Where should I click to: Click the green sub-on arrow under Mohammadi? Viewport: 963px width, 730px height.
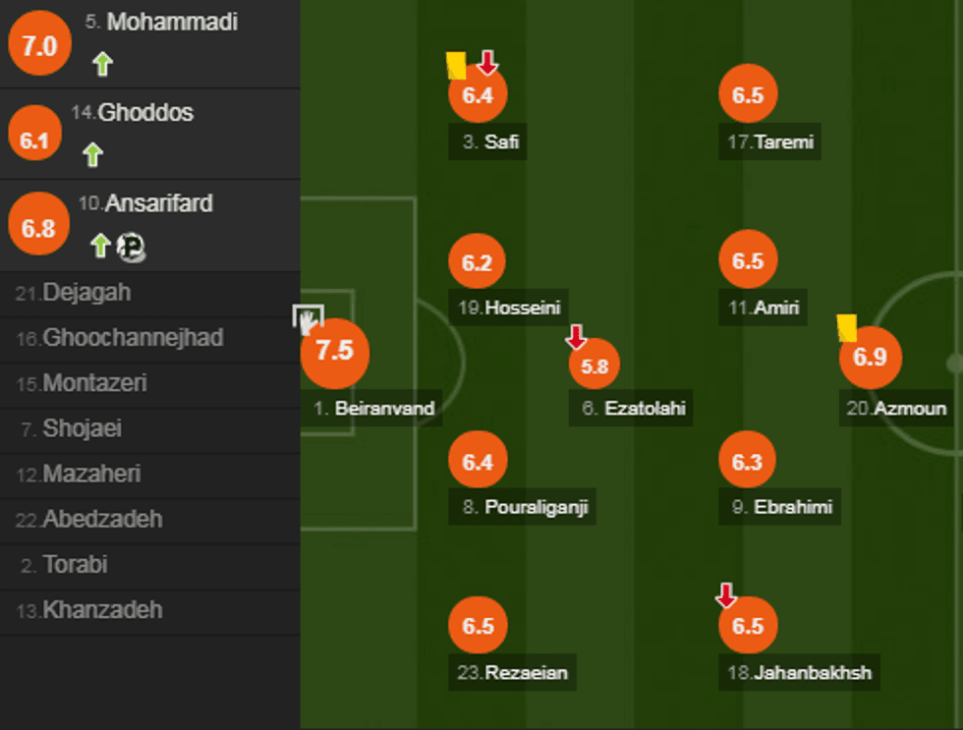pyautogui.click(x=102, y=65)
